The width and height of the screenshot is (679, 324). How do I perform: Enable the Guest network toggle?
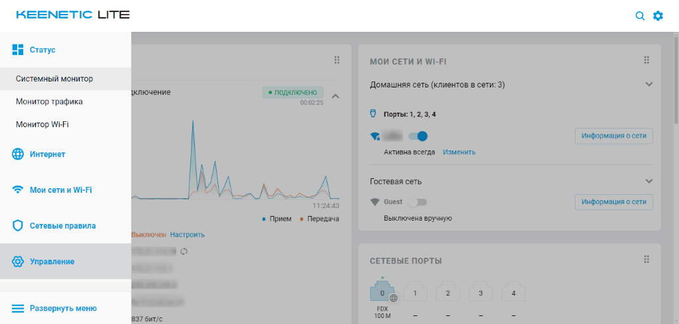pyautogui.click(x=418, y=202)
